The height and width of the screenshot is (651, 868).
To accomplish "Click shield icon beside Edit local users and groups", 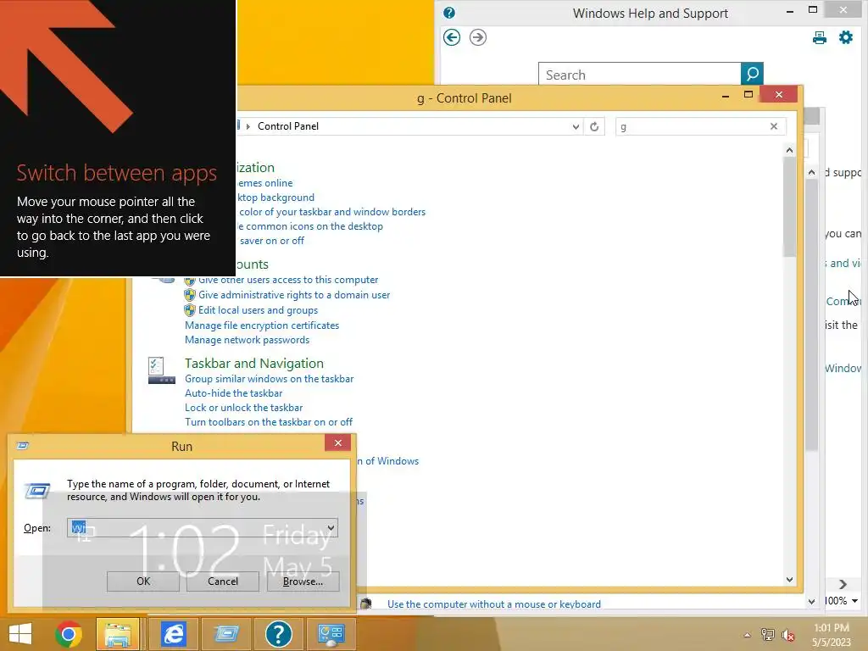I will (x=190, y=310).
